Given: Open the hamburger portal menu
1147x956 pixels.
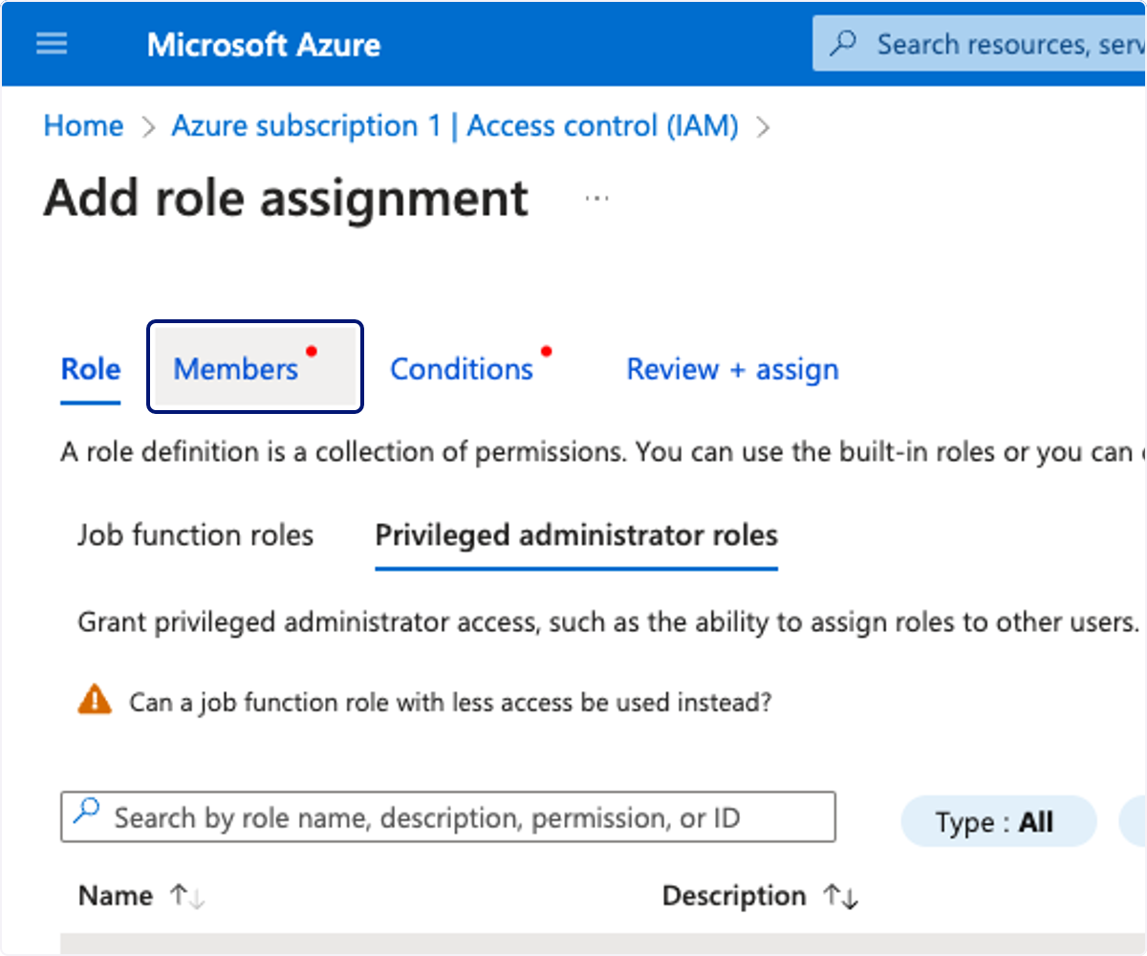Looking at the screenshot, I should 52,44.
